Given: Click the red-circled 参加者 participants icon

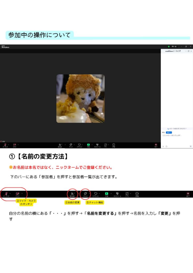Looking at the screenshot, I should pyautogui.click(x=72, y=194).
